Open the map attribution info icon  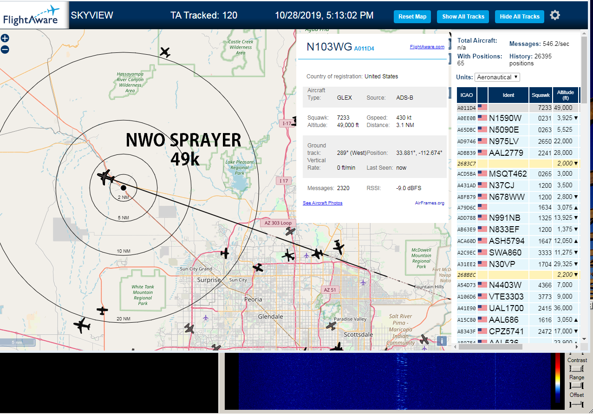coord(442,341)
